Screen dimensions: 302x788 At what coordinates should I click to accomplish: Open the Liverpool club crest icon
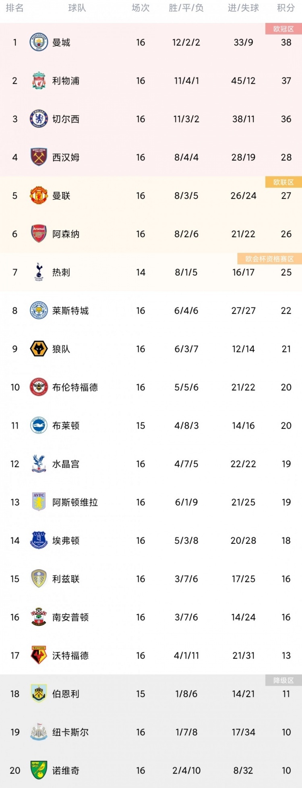pos(39,81)
